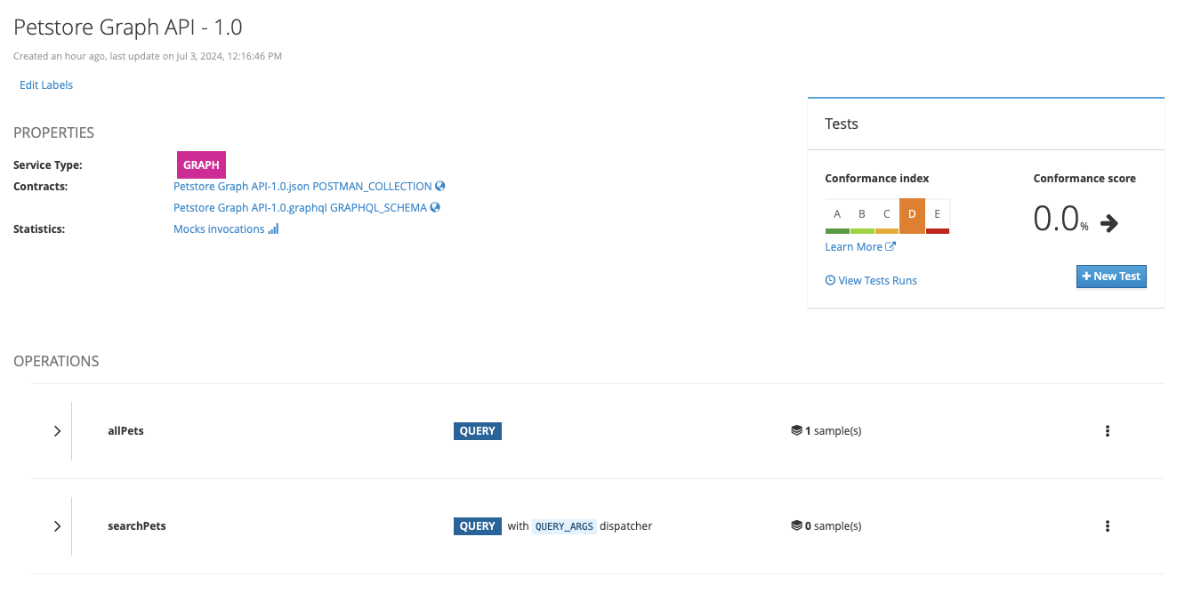Open Mocks invocations statistics
1193x609 pixels.
[219, 229]
